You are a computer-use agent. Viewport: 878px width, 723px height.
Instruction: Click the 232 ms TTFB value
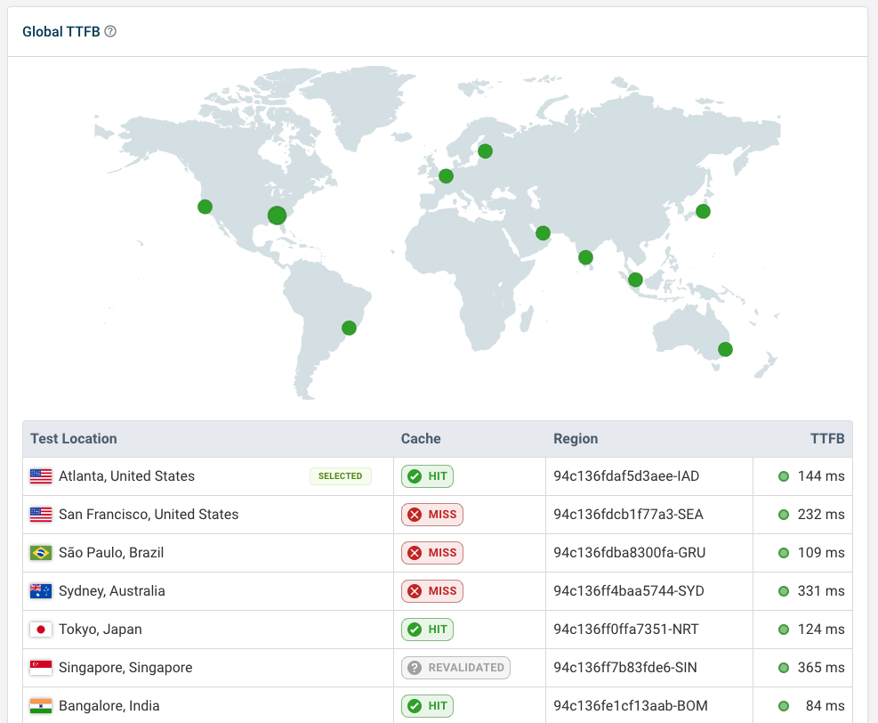point(821,515)
